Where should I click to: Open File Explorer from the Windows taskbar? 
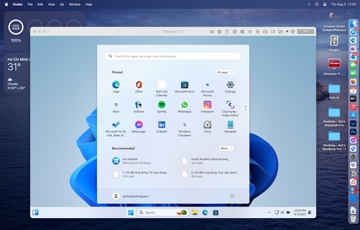tap(195, 213)
